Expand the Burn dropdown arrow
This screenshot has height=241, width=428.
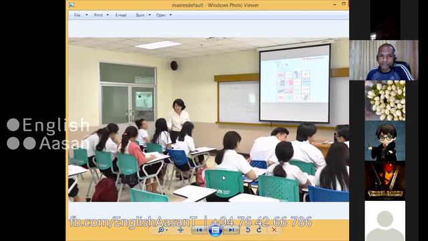tap(150, 15)
